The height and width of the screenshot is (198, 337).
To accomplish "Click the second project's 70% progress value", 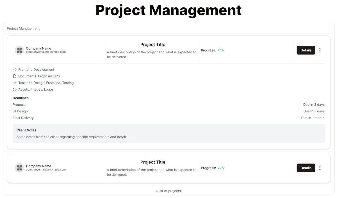I will tap(221, 168).
